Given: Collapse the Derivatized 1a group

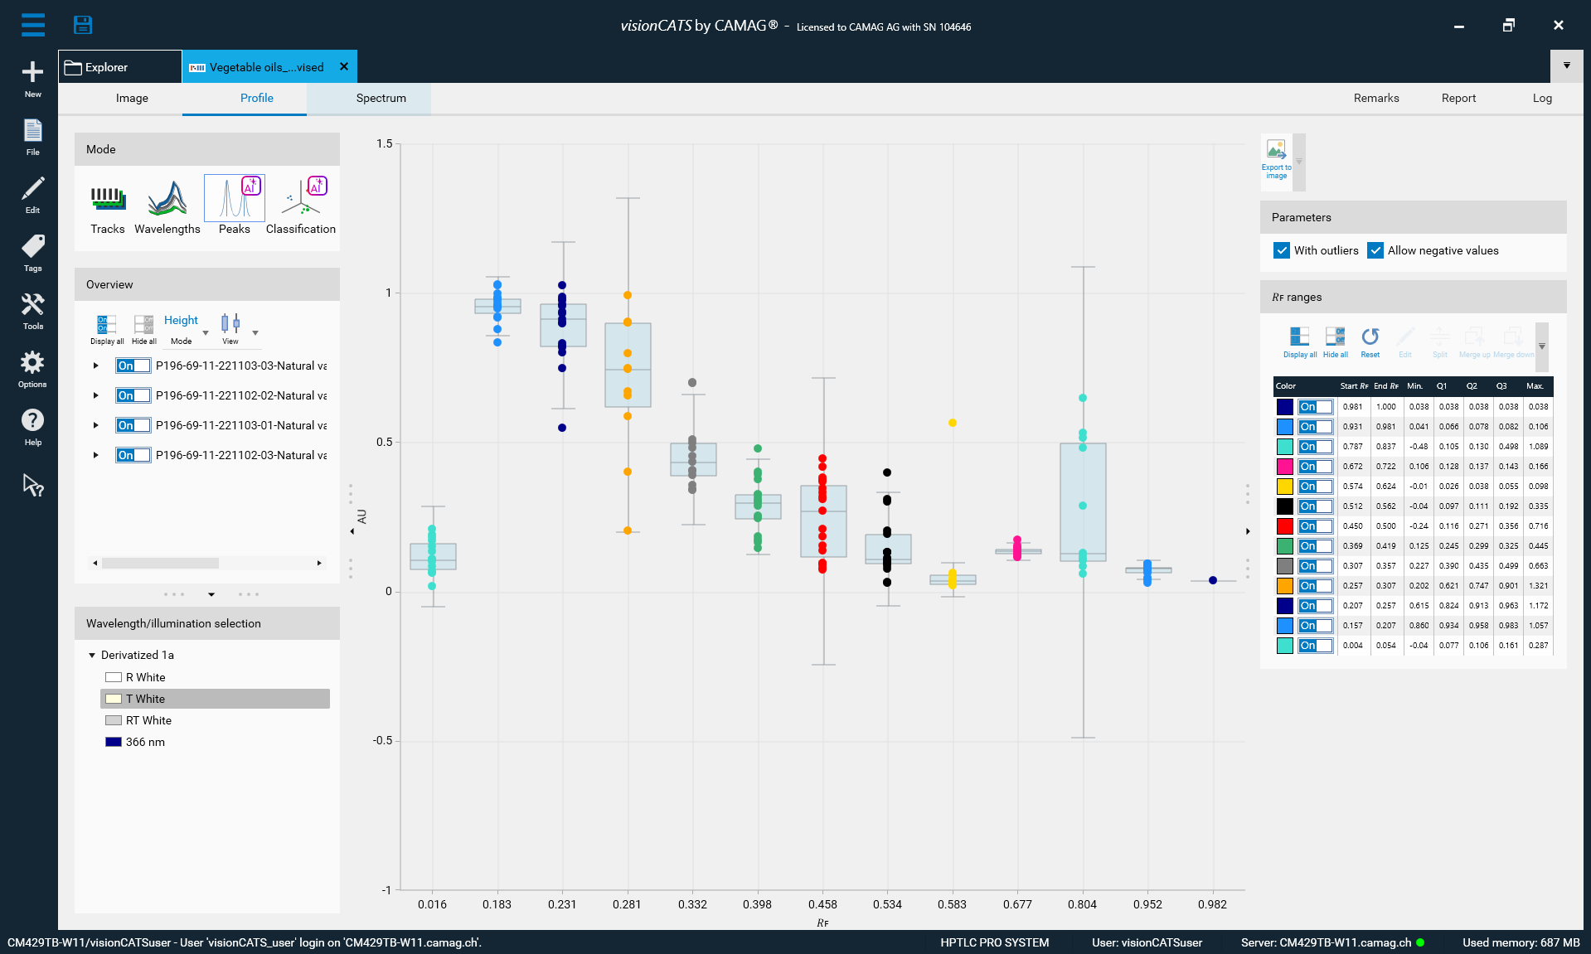Looking at the screenshot, I should click(92, 655).
